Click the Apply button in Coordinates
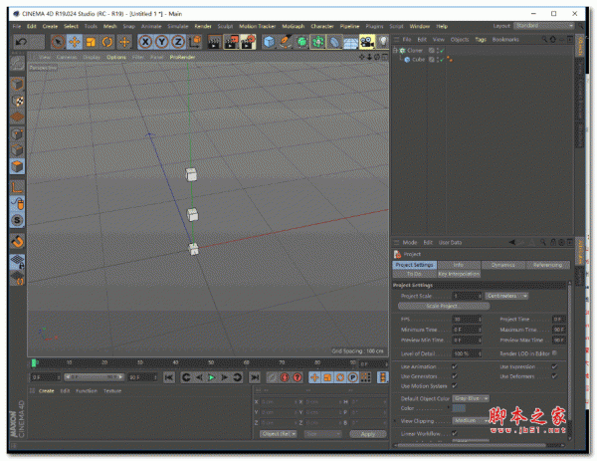Image resolution: width=597 pixels, height=461 pixels. [x=368, y=433]
